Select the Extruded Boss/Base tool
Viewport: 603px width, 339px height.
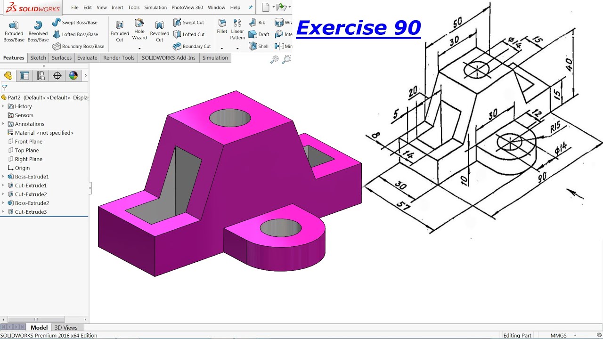(14, 32)
